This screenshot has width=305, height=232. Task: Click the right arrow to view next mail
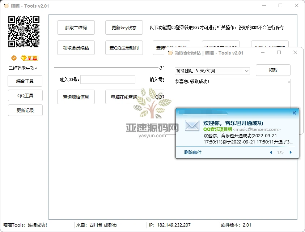[291, 152]
